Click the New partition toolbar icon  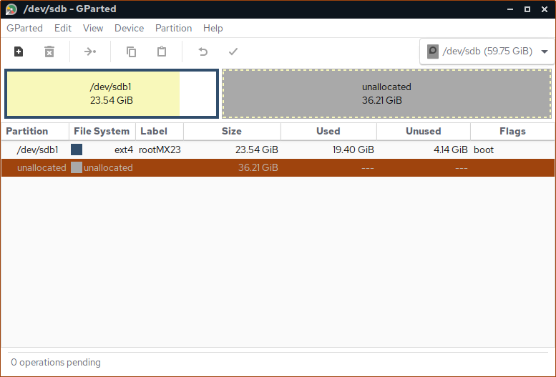point(19,52)
